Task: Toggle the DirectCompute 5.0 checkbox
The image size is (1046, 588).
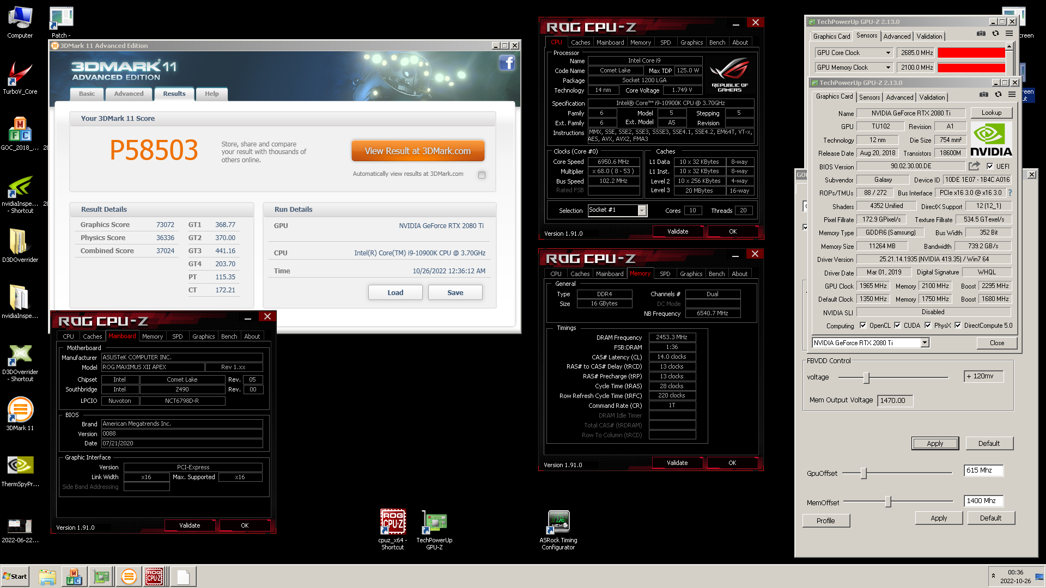Action: click(x=958, y=326)
